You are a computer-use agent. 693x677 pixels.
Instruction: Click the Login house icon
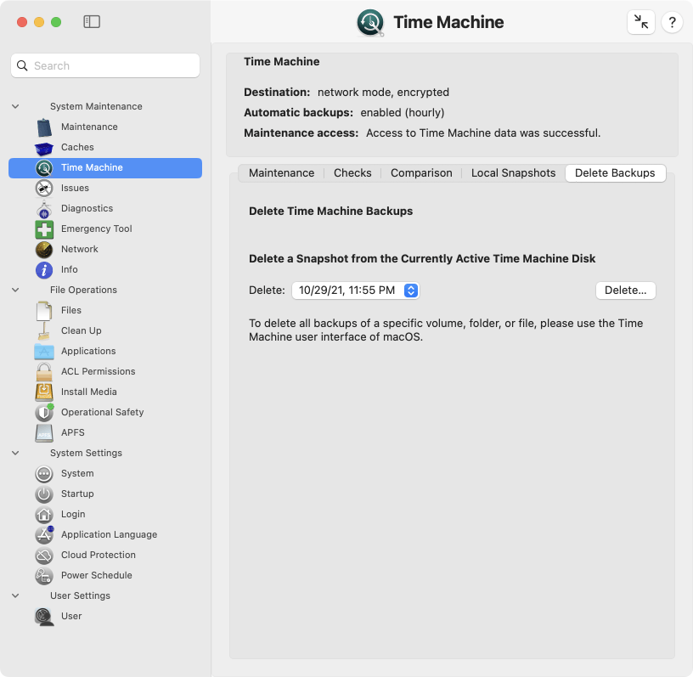[44, 515]
